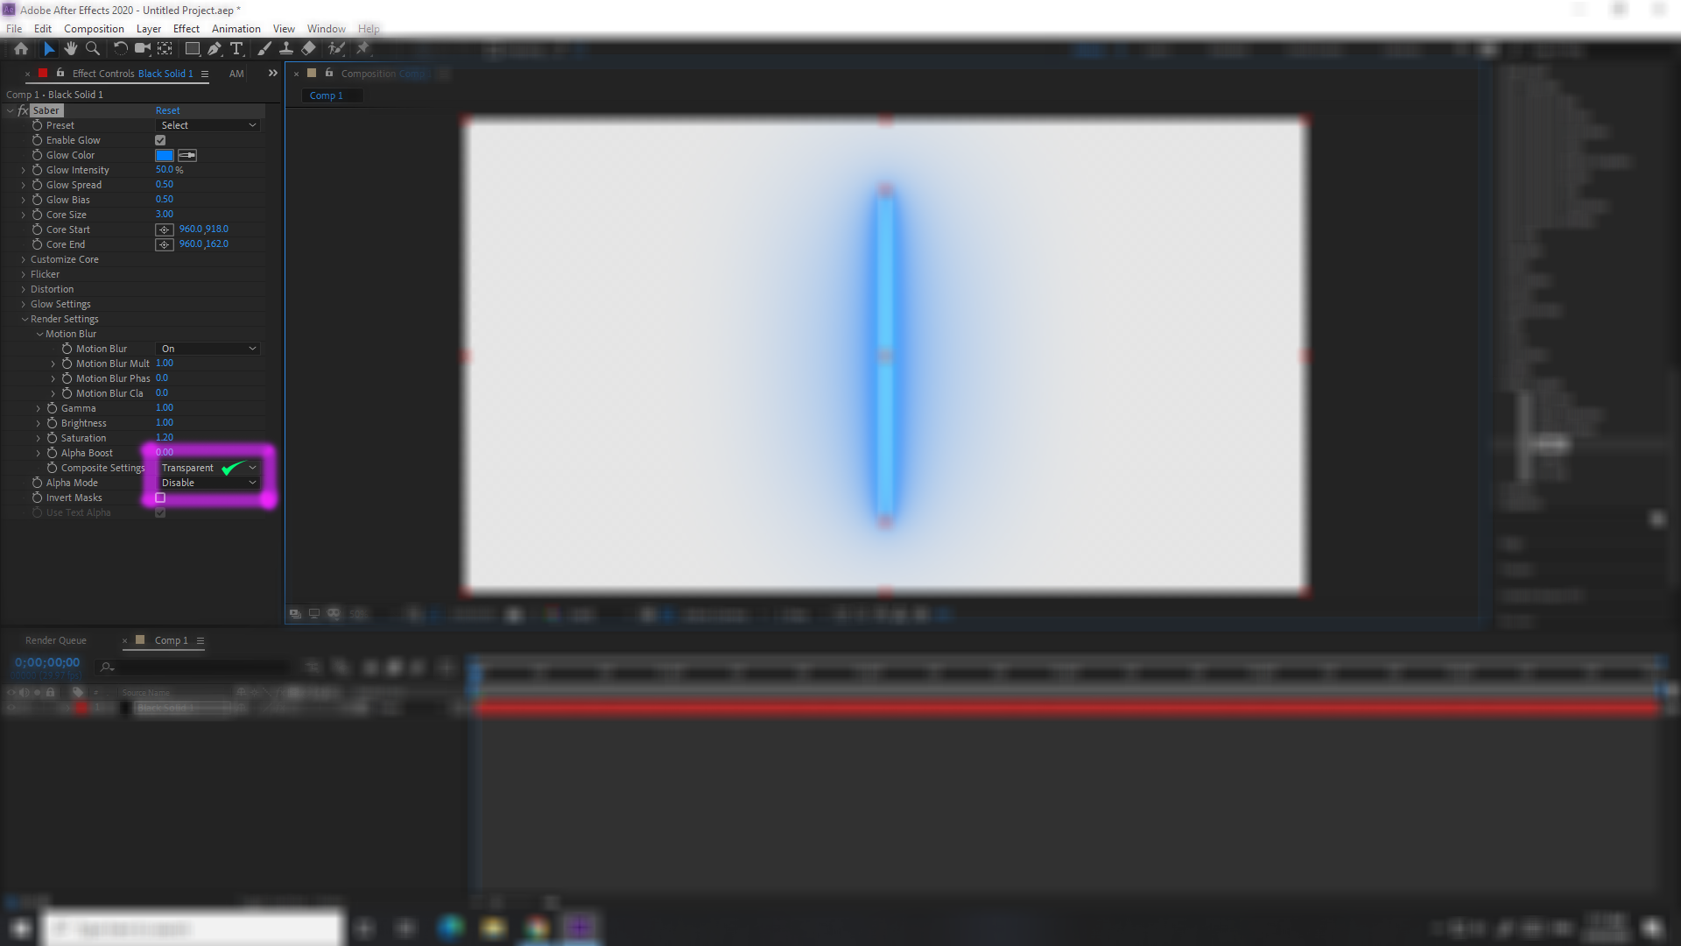
Task: Select the Hand tool icon
Action: tap(69, 48)
